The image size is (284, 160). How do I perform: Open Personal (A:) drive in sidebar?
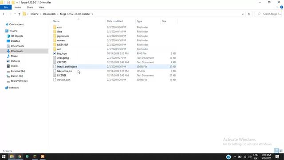pos(18,71)
